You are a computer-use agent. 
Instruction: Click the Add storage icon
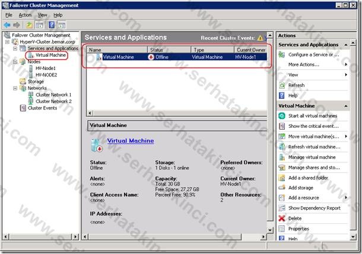tap(282, 188)
